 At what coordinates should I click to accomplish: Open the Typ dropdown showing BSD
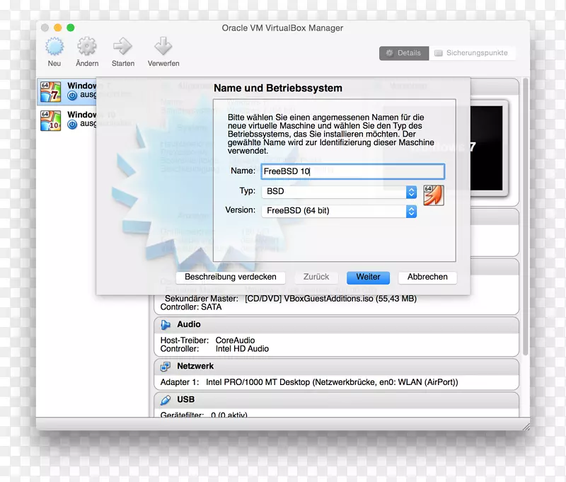coord(340,192)
